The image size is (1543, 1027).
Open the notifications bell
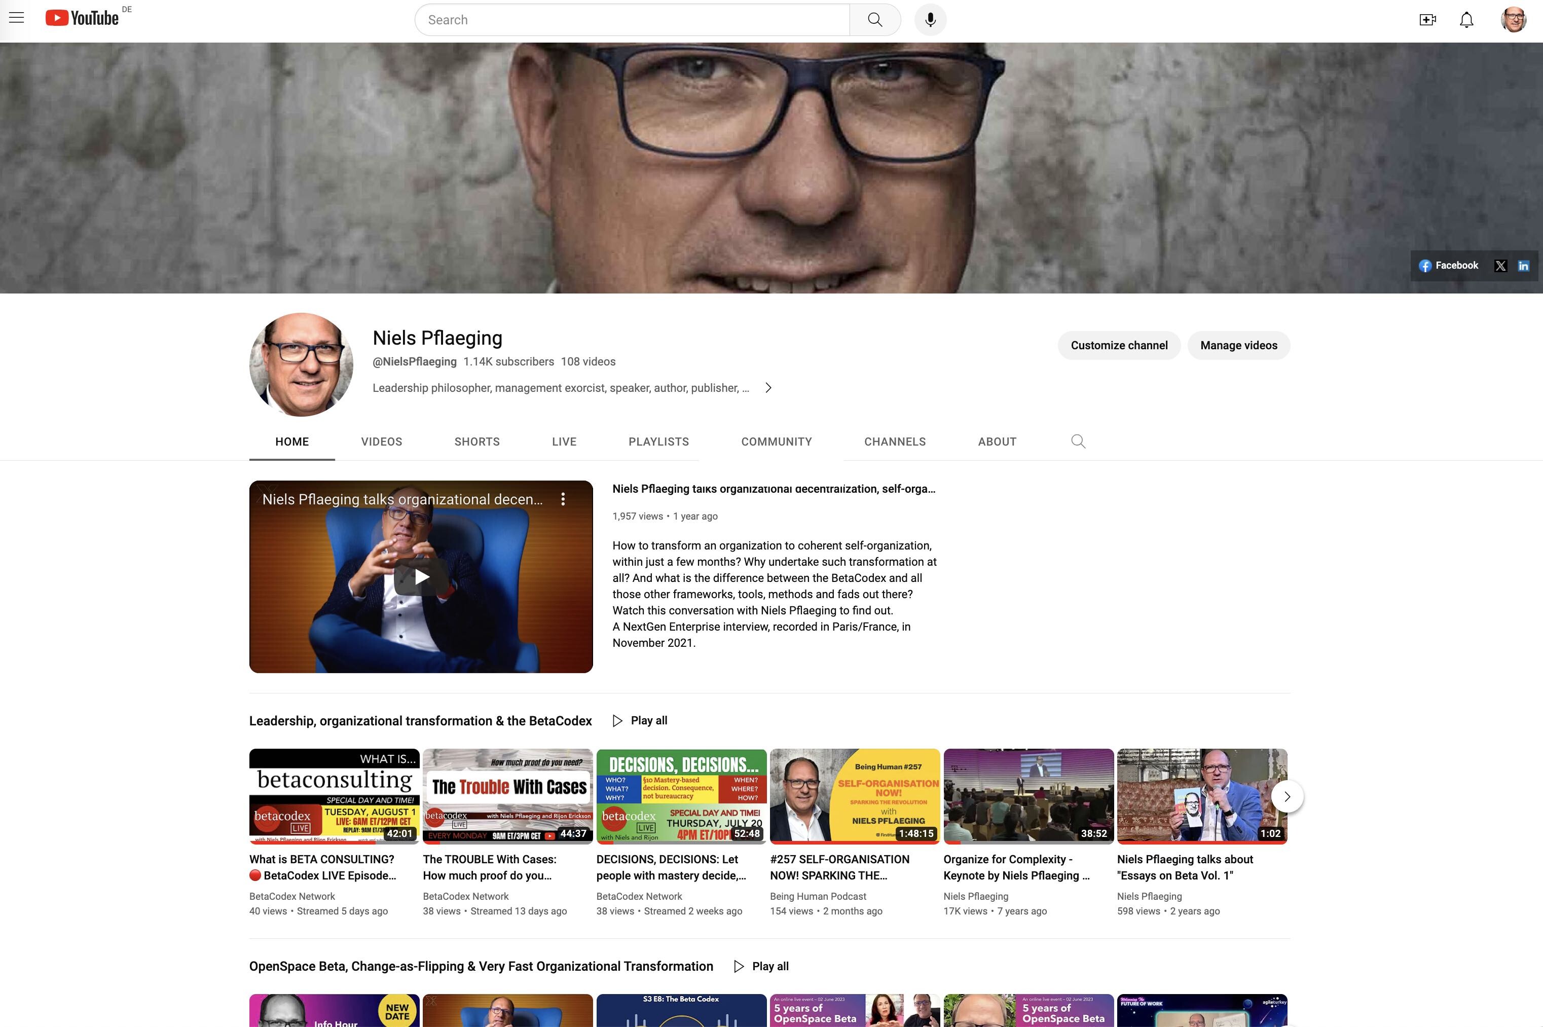[1466, 20]
